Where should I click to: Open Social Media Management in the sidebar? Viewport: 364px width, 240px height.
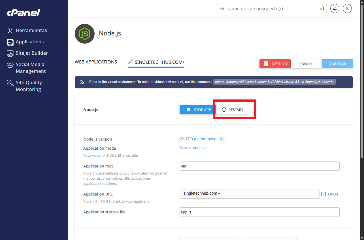[31, 68]
